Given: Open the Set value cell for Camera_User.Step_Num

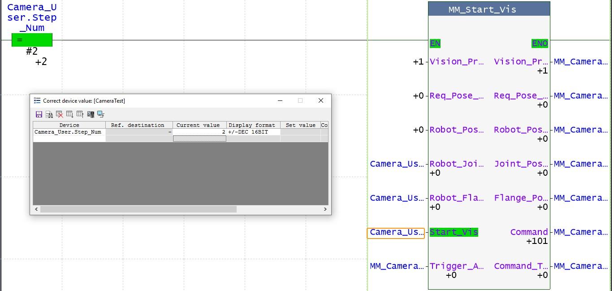Looking at the screenshot, I should pos(300,131).
